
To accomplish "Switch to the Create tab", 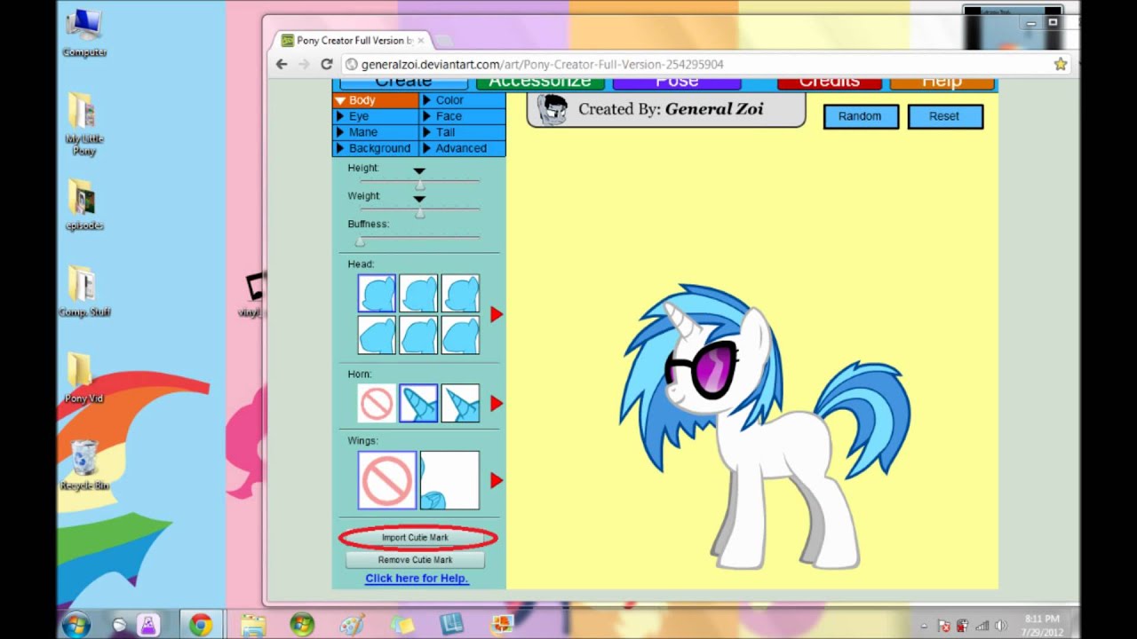I will (403, 83).
